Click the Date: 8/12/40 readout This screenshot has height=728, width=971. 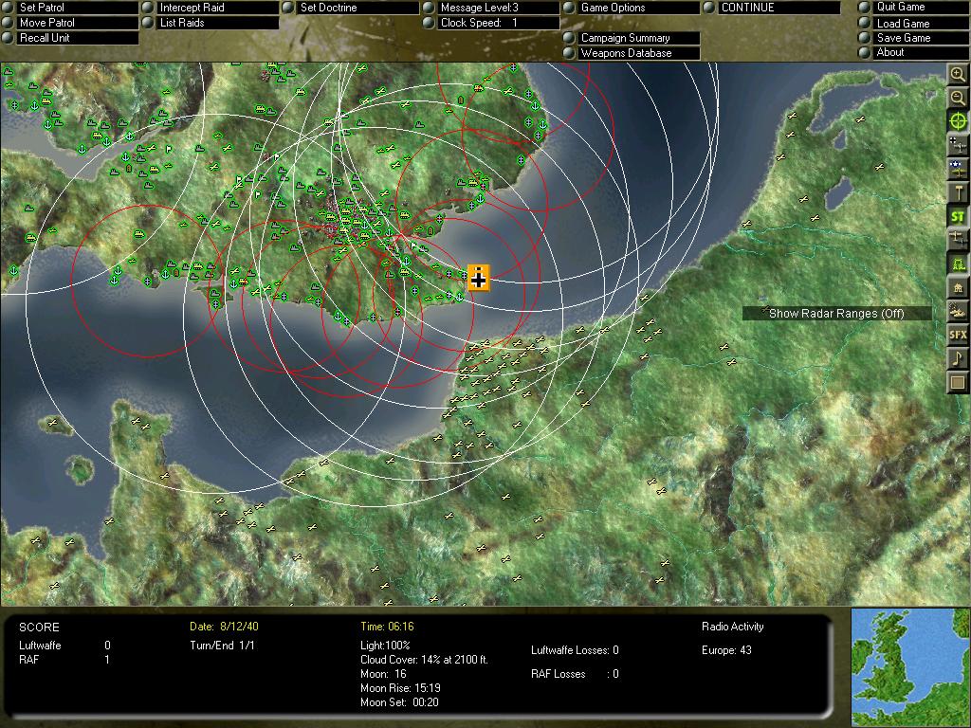click(x=224, y=627)
